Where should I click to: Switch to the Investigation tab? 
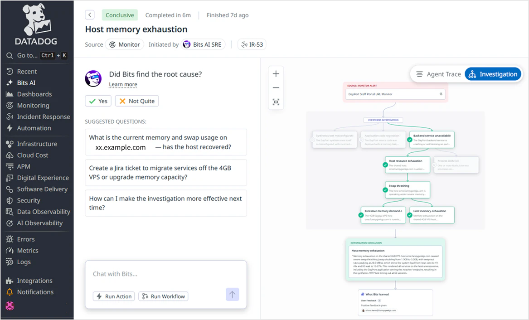click(x=493, y=74)
